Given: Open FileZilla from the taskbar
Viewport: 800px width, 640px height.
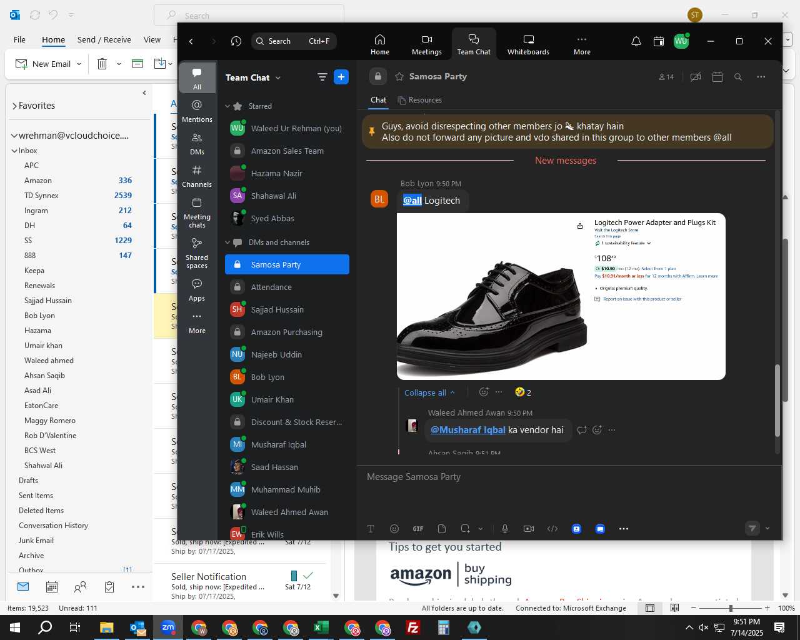Looking at the screenshot, I should 413,627.
